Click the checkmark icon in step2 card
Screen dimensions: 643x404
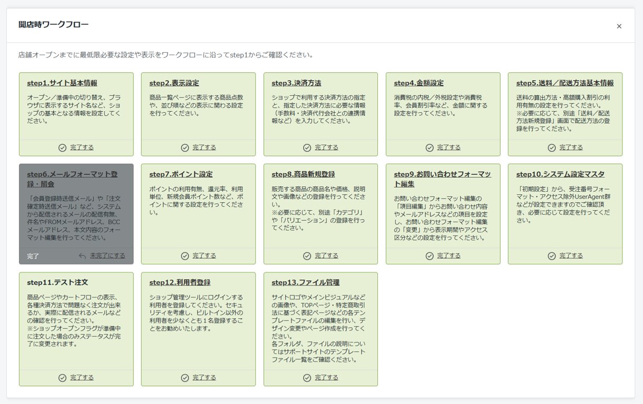pos(185,148)
